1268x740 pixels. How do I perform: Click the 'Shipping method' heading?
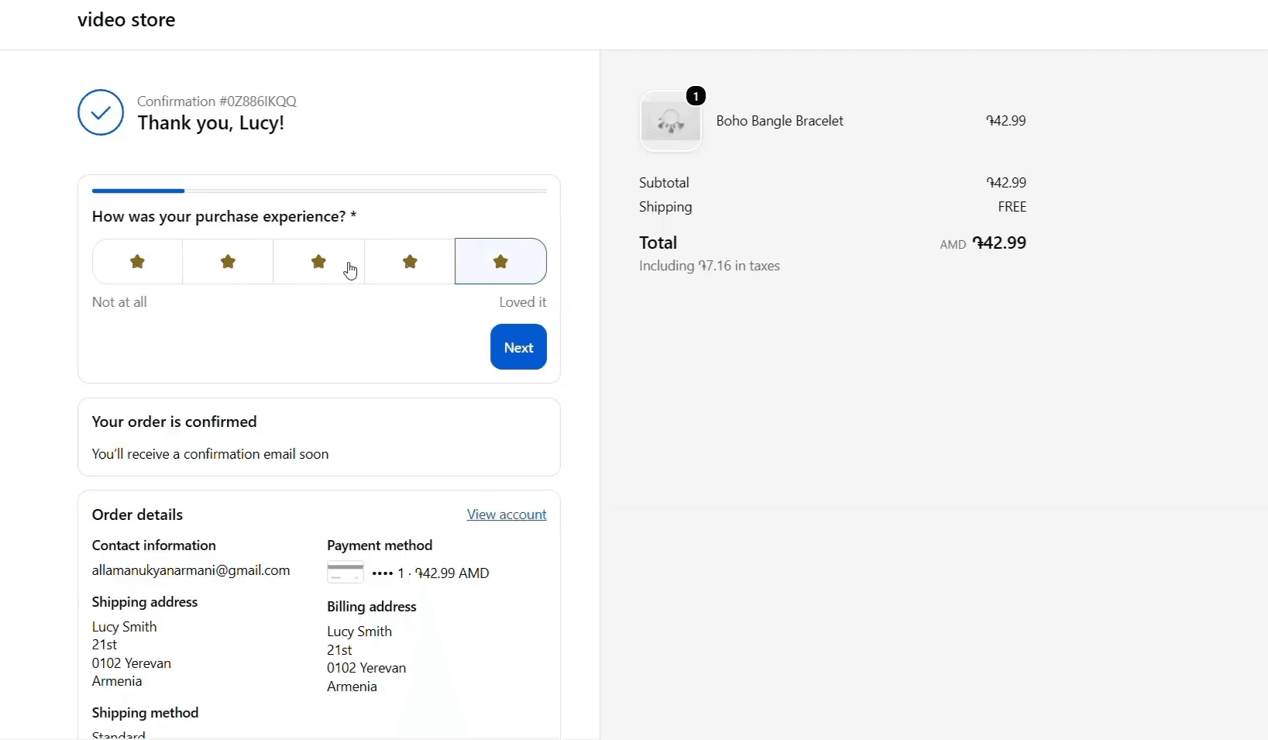(x=146, y=713)
